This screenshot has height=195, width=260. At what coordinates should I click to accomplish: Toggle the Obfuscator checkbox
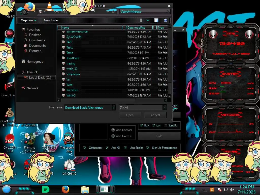pyautogui.click(x=85, y=148)
